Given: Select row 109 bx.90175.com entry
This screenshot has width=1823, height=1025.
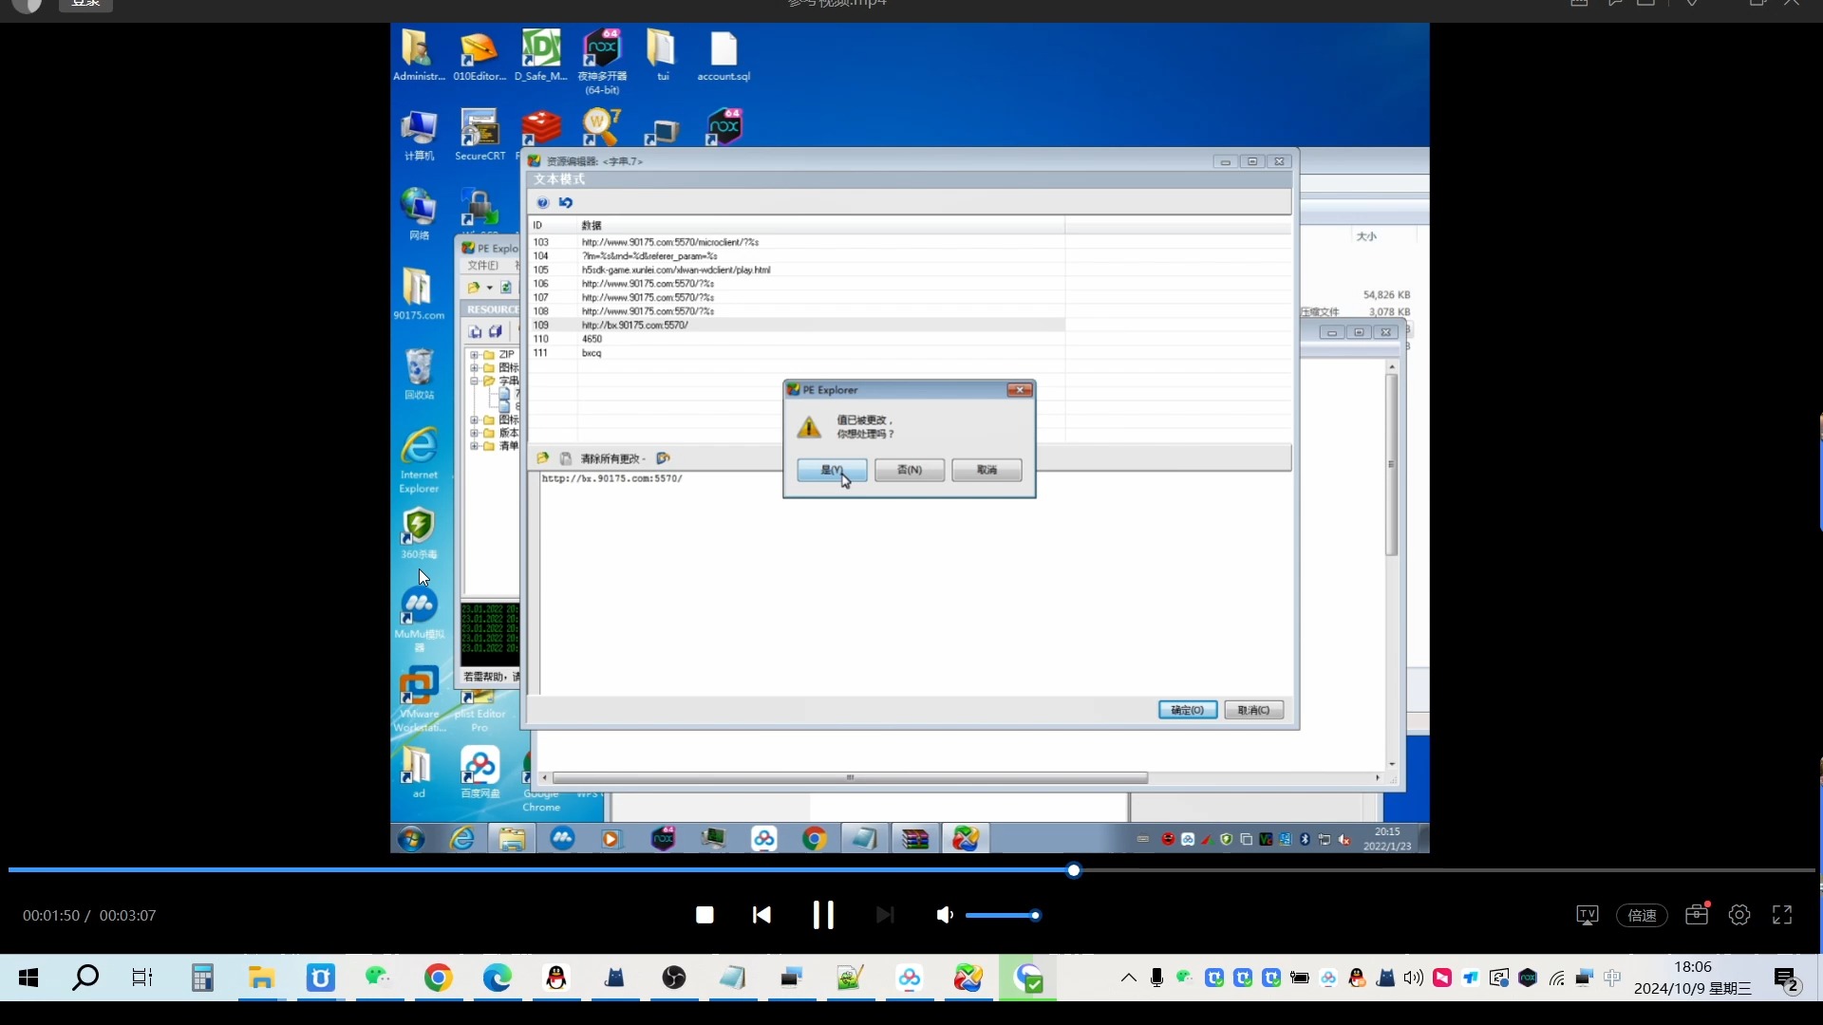Looking at the screenshot, I should [x=798, y=325].
